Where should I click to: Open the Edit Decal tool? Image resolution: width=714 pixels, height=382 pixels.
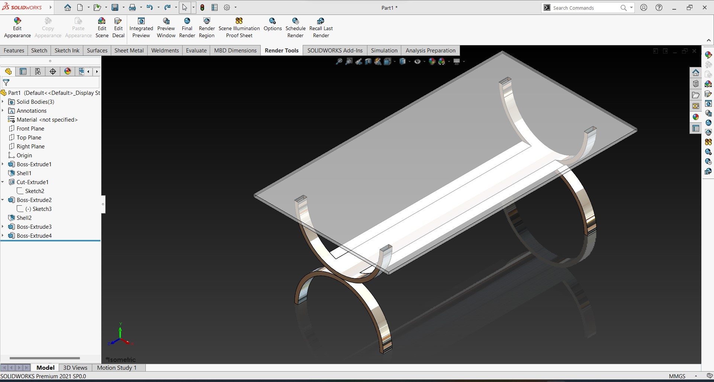(x=118, y=28)
